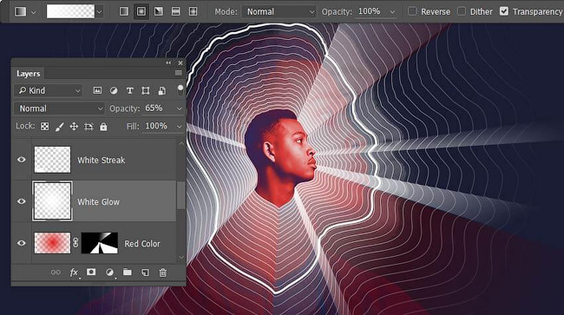Select the "White Streak" layer name

(102, 160)
